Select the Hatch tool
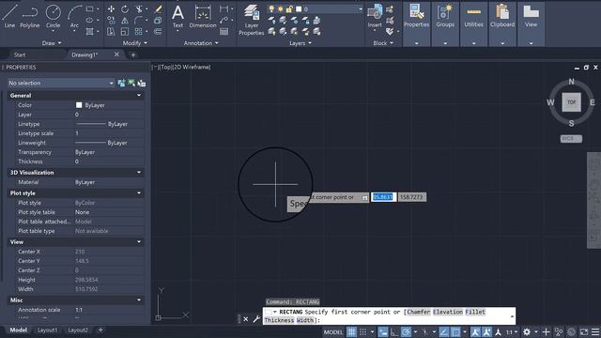This screenshot has width=601, height=338. (x=90, y=31)
